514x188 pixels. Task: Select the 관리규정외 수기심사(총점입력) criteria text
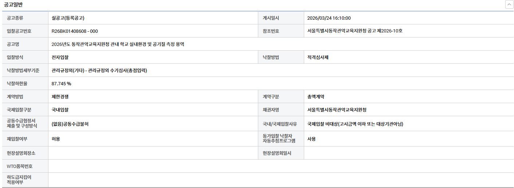99,70
